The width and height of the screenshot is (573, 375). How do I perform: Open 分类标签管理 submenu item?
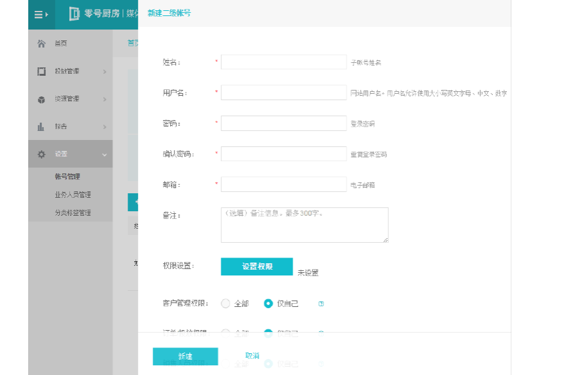[x=73, y=213]
